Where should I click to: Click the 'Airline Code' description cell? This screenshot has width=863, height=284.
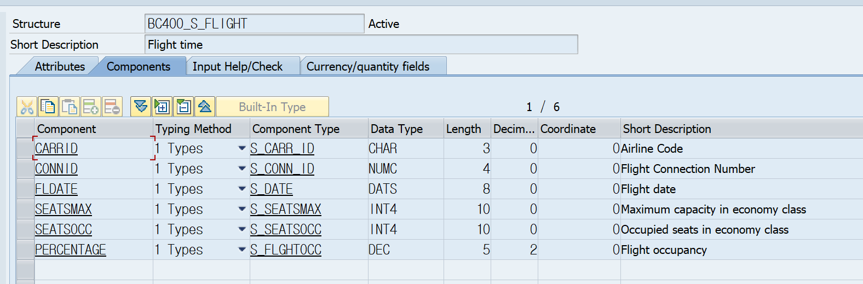coord(742,148)
